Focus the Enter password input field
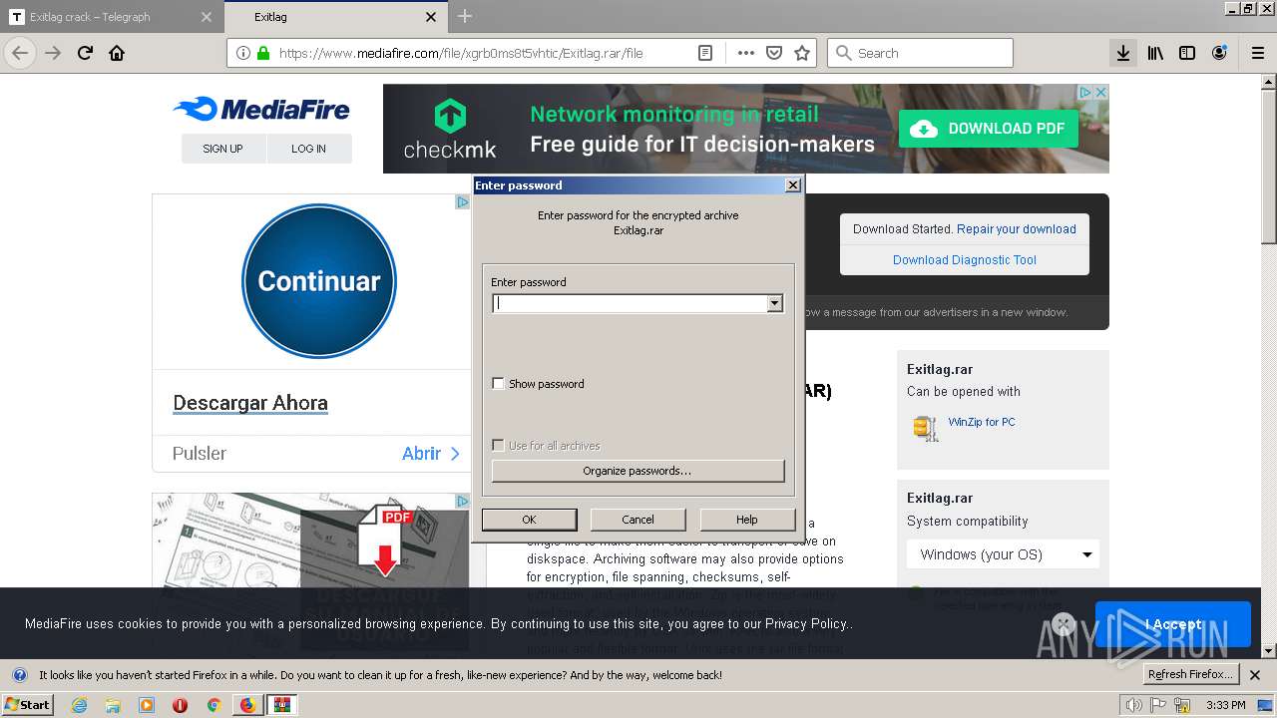Image resolution: width=1277 pixels, height=718 pixels. coord(630,303)
